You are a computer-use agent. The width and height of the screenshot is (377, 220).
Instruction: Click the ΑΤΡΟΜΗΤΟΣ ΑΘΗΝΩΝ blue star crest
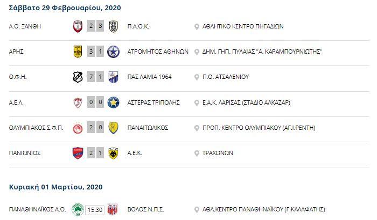tap(113, 52)
